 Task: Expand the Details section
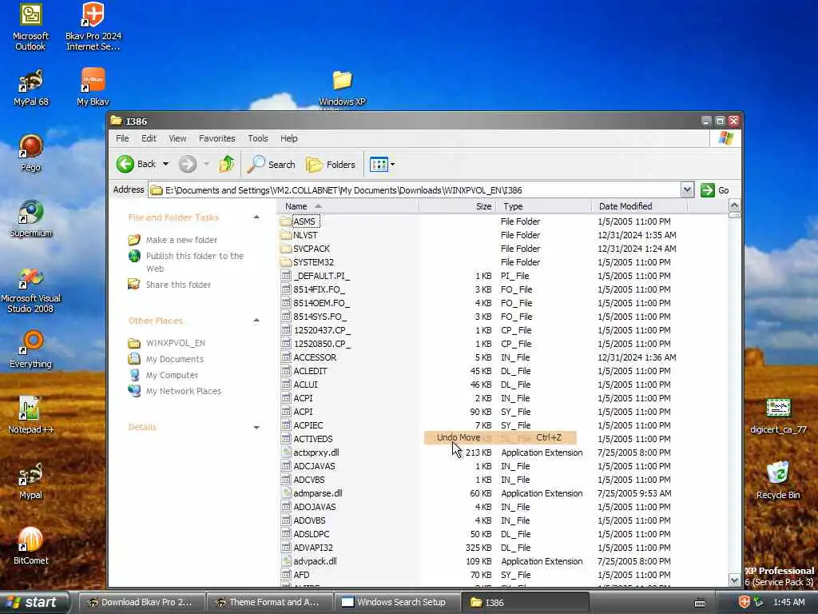point(256,427)
